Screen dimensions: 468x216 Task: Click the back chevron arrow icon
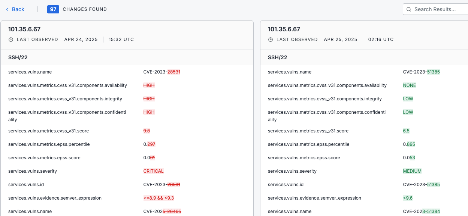(7, 9)
